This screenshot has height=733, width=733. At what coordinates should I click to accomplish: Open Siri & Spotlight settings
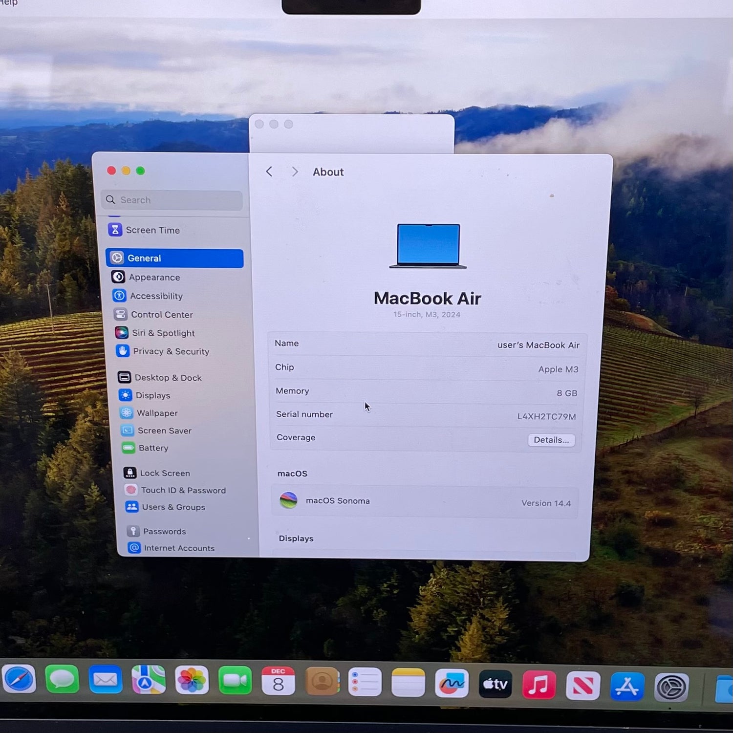[x=163, y=333]
